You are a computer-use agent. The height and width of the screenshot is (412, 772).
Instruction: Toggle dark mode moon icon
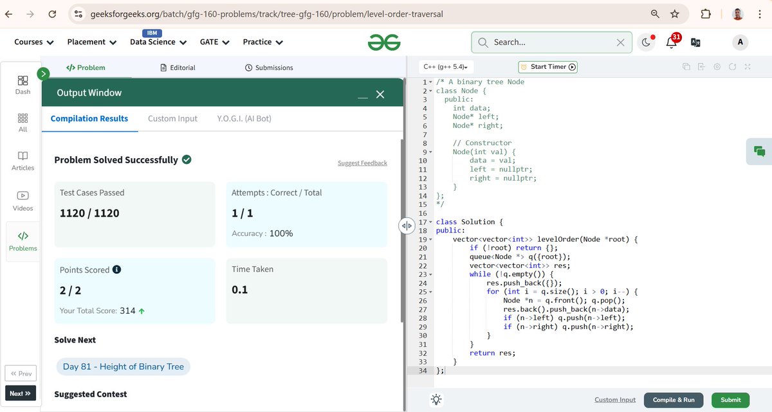click(646, 42)
